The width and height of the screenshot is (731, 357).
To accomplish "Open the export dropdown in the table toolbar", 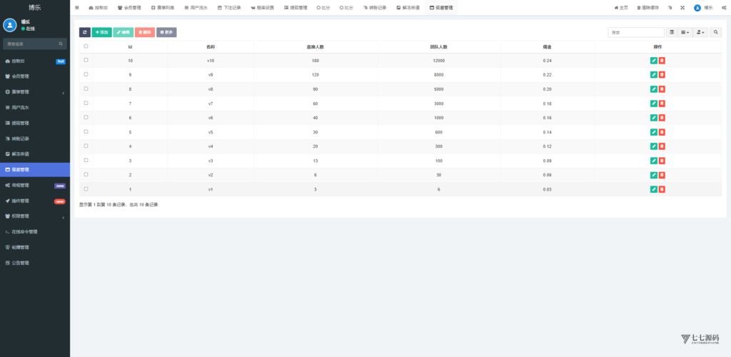I will [x=700, y=32].
